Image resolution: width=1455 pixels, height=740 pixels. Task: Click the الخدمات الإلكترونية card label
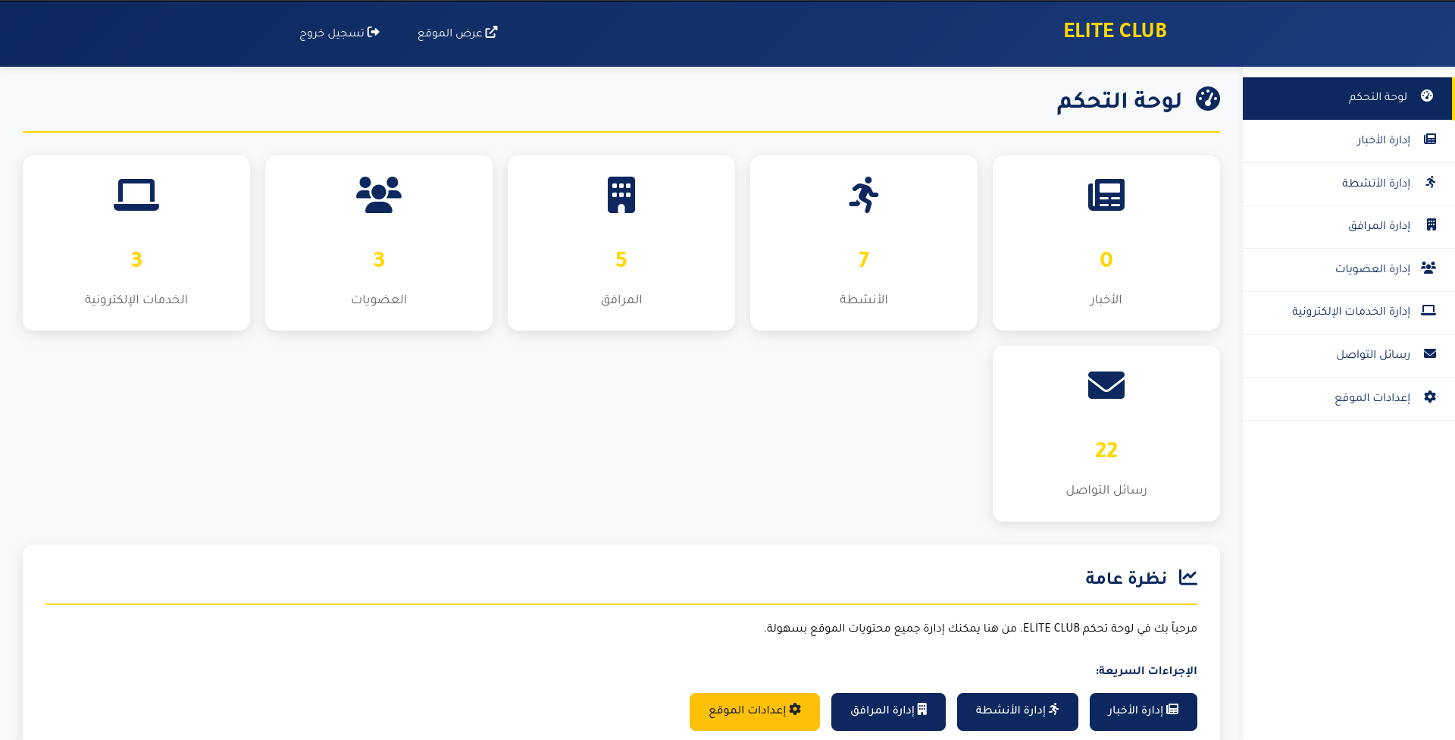[136, 299]
